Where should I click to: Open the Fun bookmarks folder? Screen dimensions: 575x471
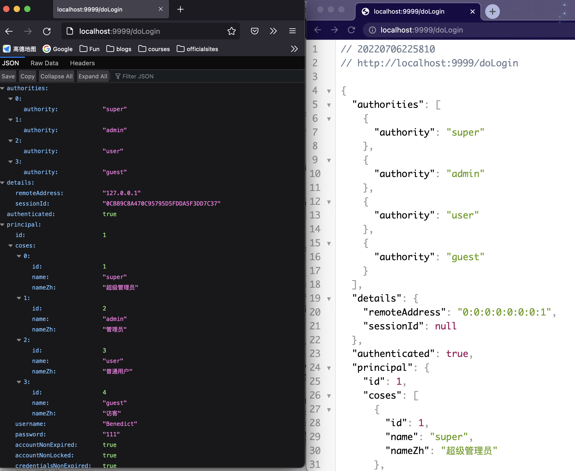tap(89, 49)
